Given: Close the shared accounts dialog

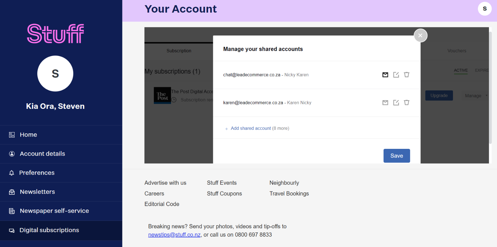Looking at the screenshot, I should (421, 36).
